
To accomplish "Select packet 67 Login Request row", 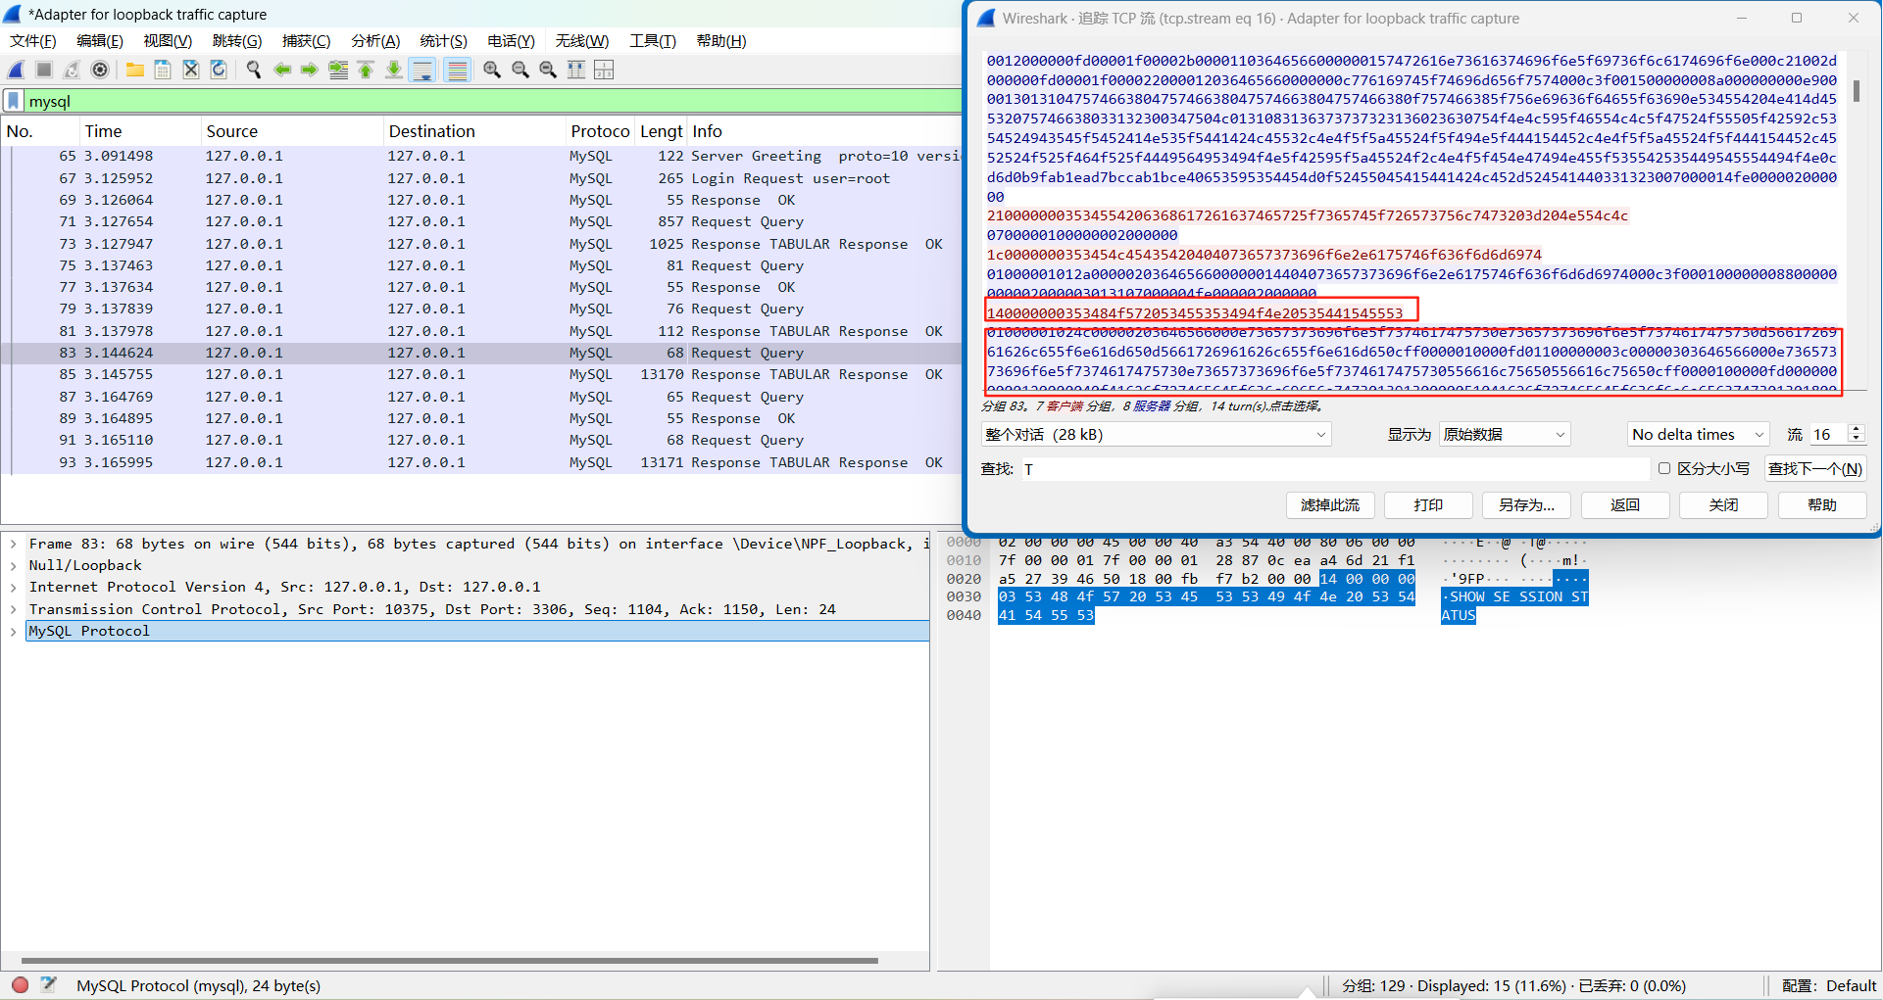I will point(480,178).
